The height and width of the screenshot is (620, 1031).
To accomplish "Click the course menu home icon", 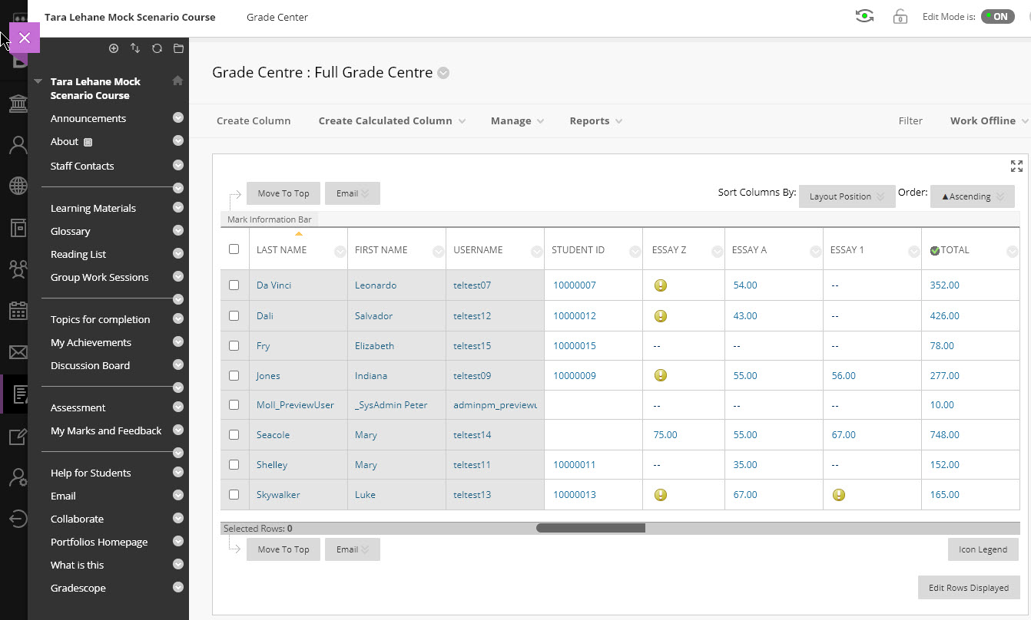I will pyautogui.click(x=177, y=81).
